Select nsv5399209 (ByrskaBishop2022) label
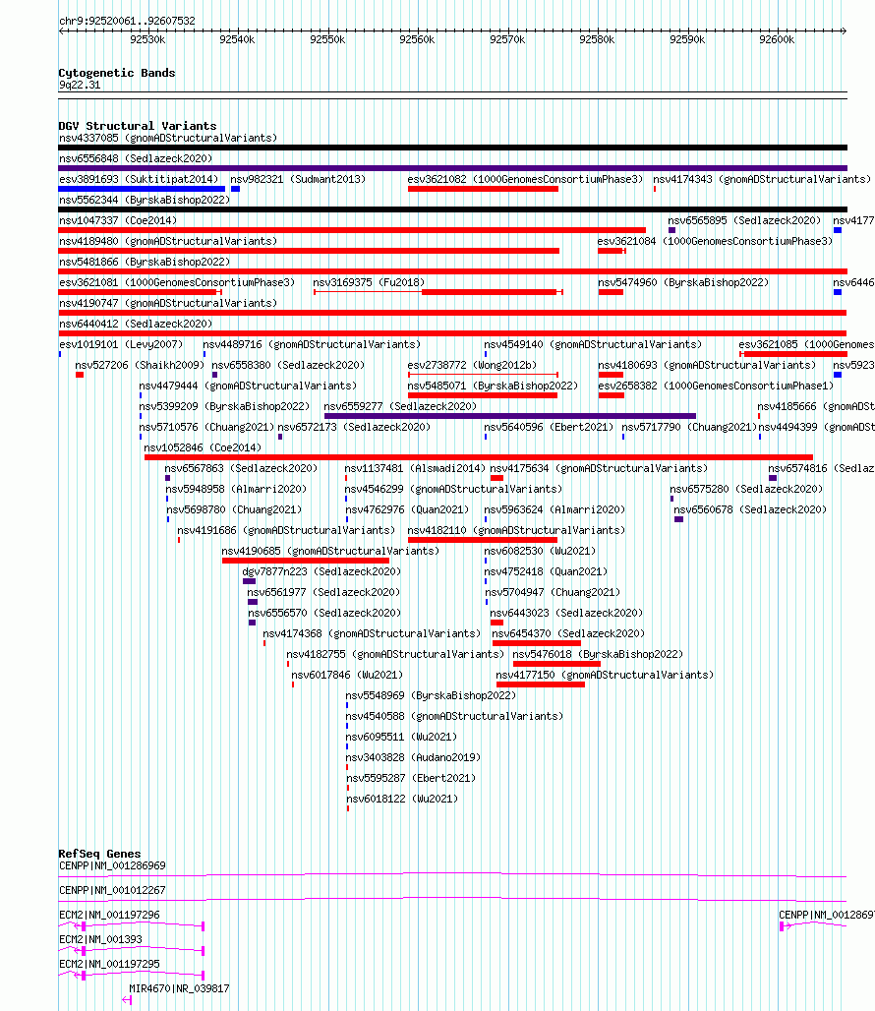This screenshot has height=1011, width=875. point(224,406)
